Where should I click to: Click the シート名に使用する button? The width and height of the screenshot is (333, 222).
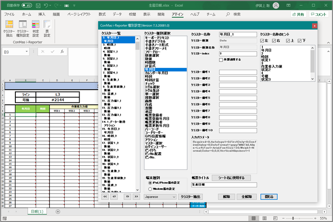pos(231,178)
